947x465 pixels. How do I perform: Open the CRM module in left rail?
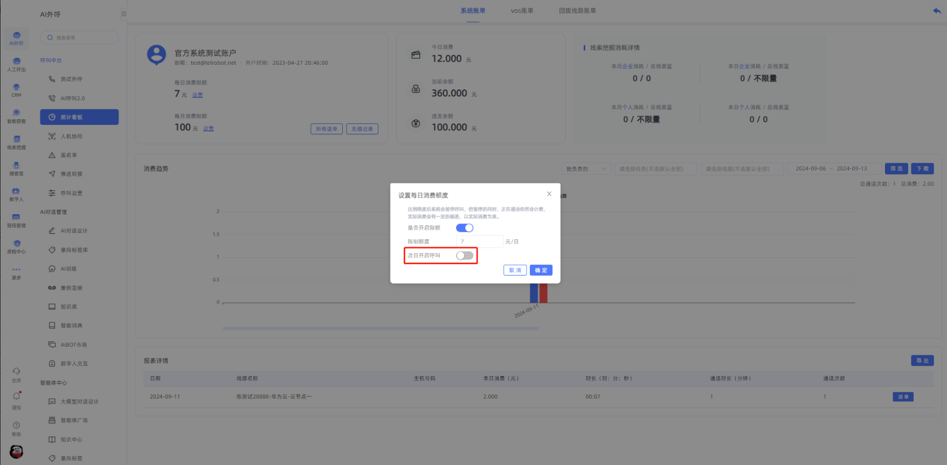tap(16, 90)
